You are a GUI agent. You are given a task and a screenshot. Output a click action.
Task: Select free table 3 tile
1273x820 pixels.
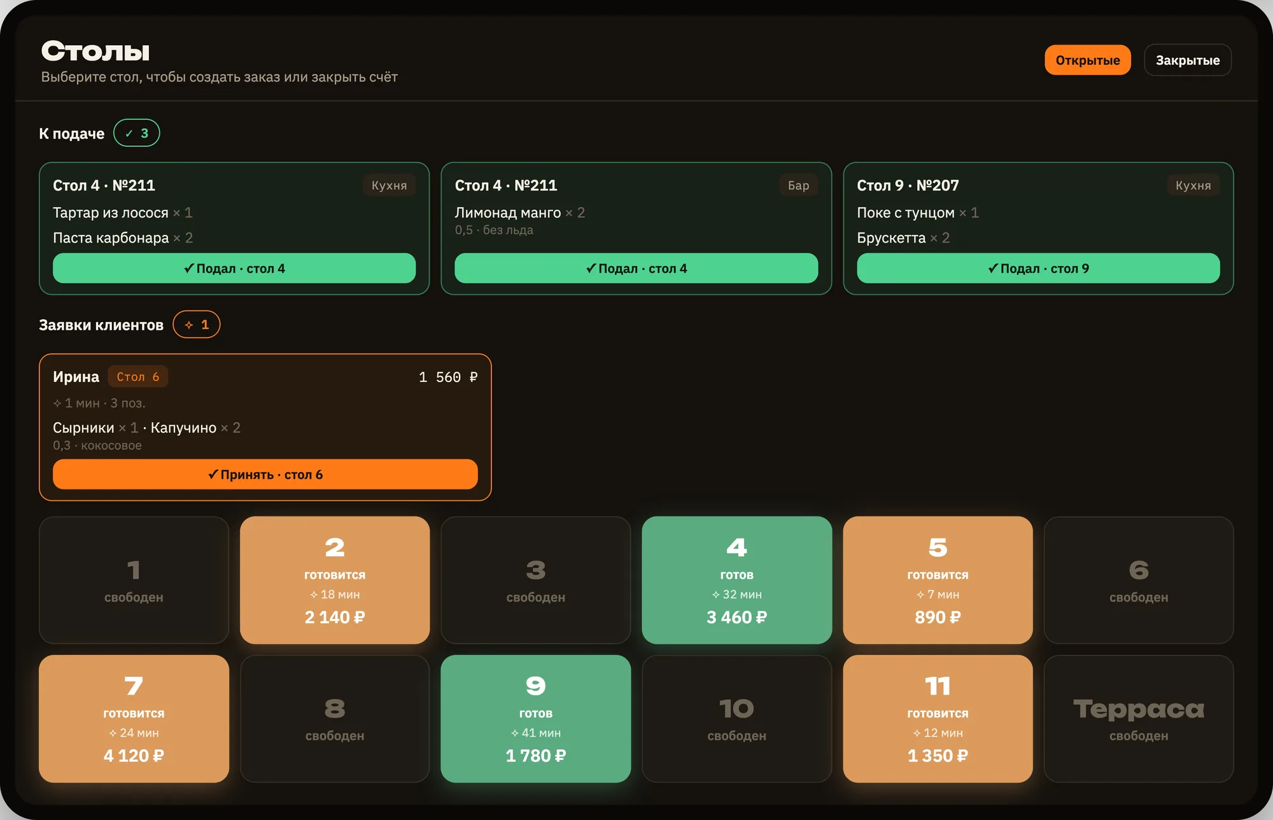[536, 580]
